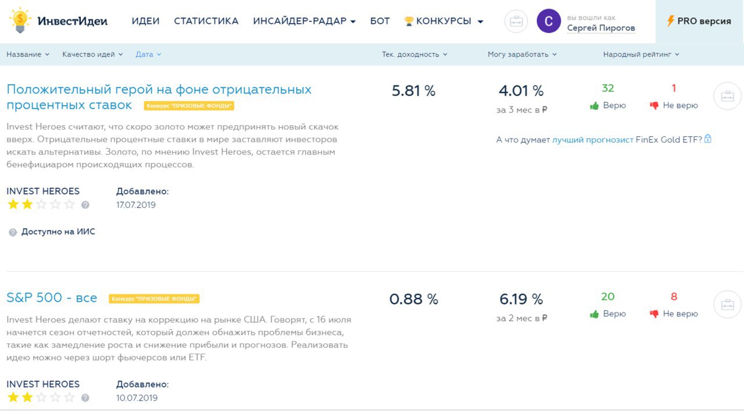Screen dimensions: 744x411
Task: Add S&P 500 idea to portfolio briefcase
Action: 727,304
